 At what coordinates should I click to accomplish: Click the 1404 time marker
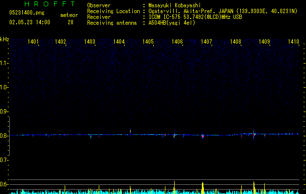119,42
